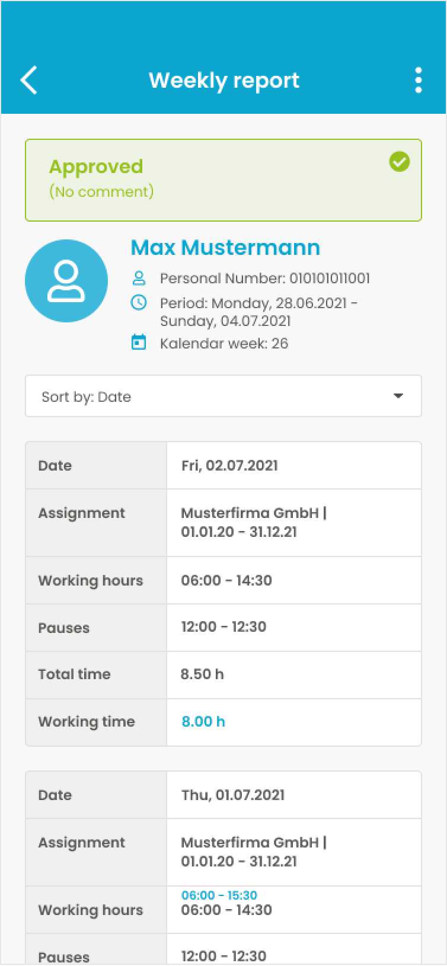Click Friday's pauses 12:00 - 12:30 value
This screenshot has height=966, width=447.
223,626
